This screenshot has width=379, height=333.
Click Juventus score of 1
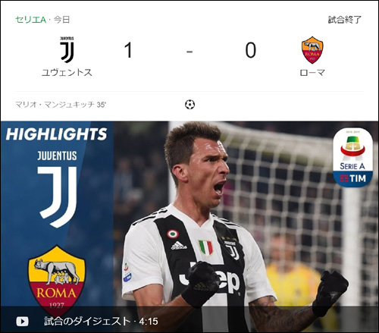(128, 50)
